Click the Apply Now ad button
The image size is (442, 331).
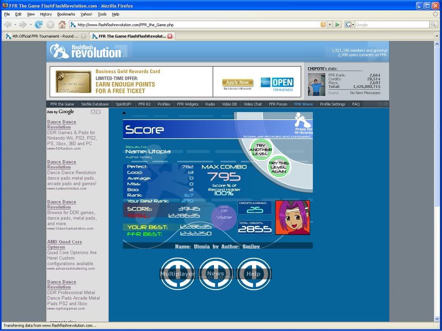237,82
